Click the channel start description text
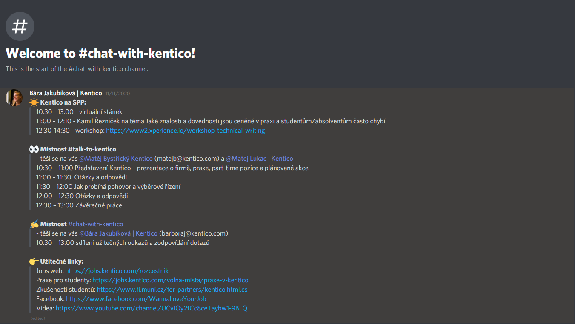This screenshot has height=324, width=575. [77, 69]
